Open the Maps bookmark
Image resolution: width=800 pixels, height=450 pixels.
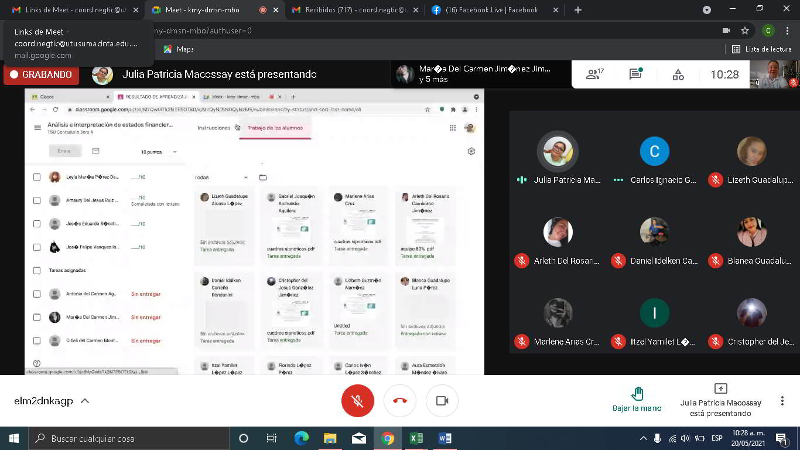pyautogui.click(x=179, y=49)
